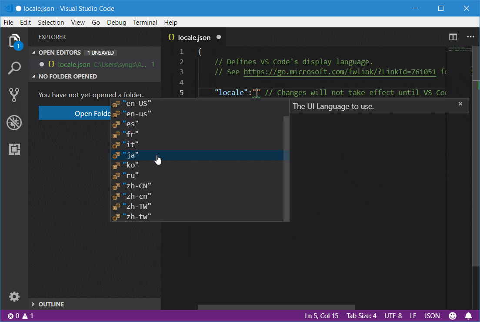Viewport: 480px width, 322px height.
Task: Choose the lowercase "en-us" suggestion
Action: click(197, 114)
